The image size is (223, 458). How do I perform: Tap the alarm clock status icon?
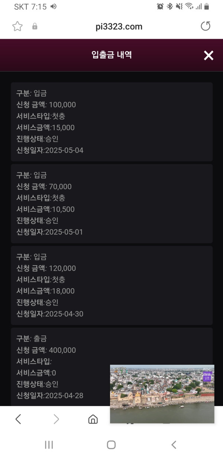pos(160,6)
